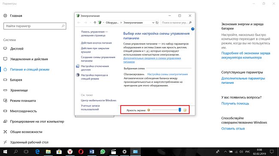The width and height of the screenshot is (279, 156).
Task: Click the control panel search field
Action: click(177, 23)
